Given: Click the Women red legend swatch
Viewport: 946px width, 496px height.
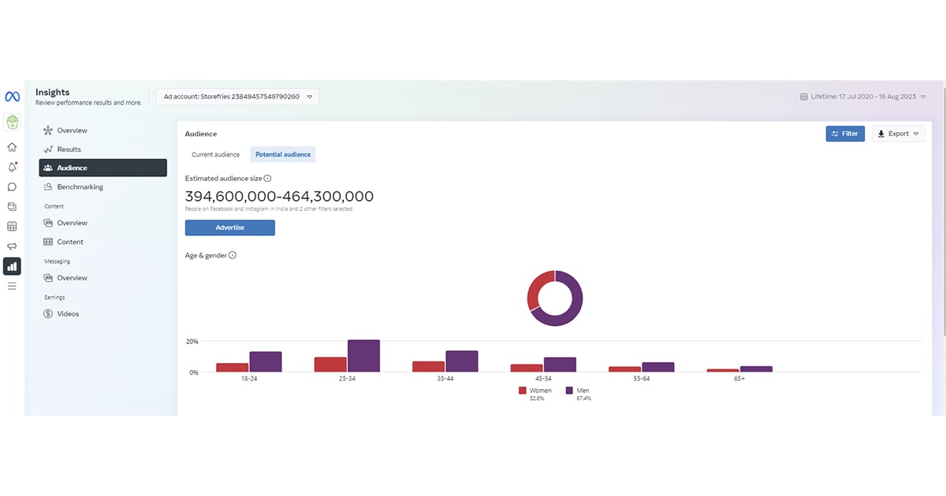Looking at the screenshot, I should pos(522,391).
